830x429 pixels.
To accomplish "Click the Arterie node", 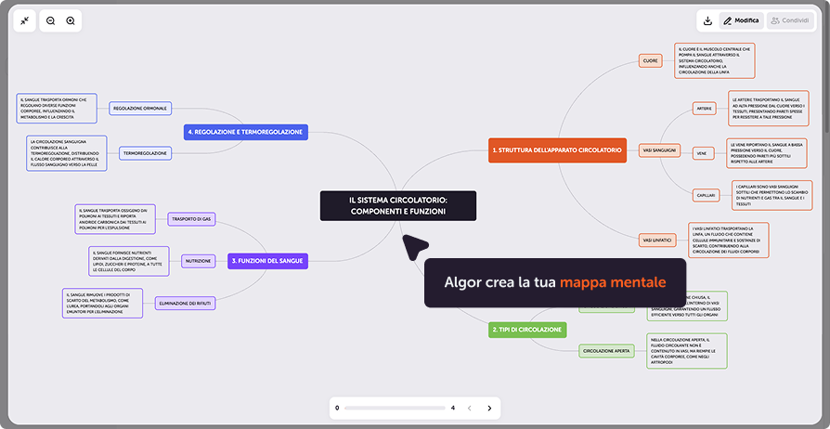I will (704, 108).
